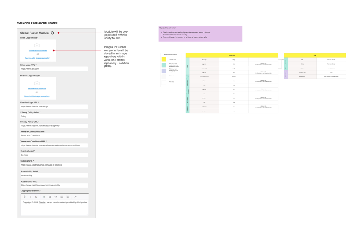Edit the Privacy Policy URL field
Image resolution: width=355 pixels, height=236 pixels.
point(54,126)
